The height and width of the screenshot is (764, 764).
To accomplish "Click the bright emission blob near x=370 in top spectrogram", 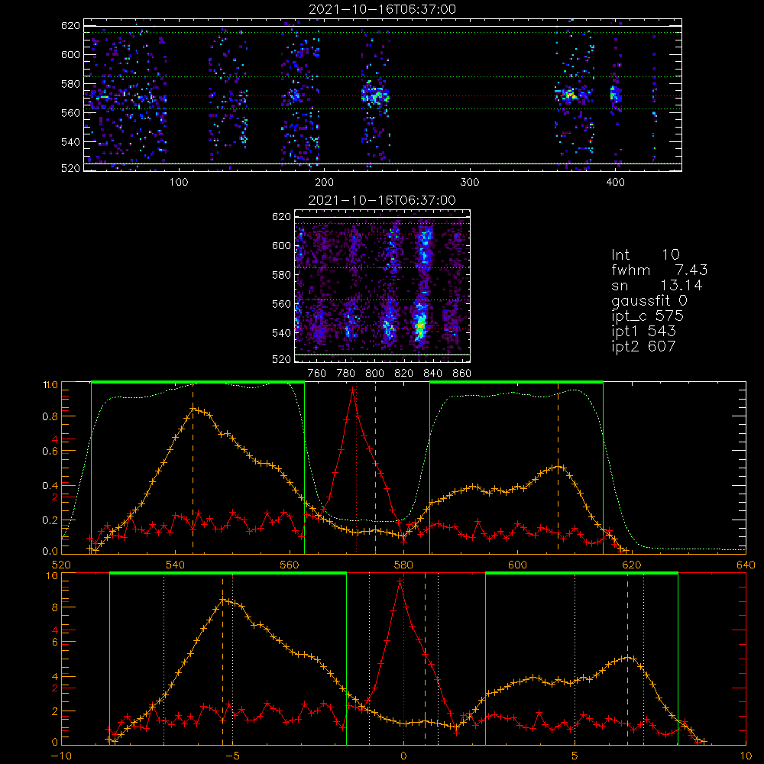I will 570,93.
